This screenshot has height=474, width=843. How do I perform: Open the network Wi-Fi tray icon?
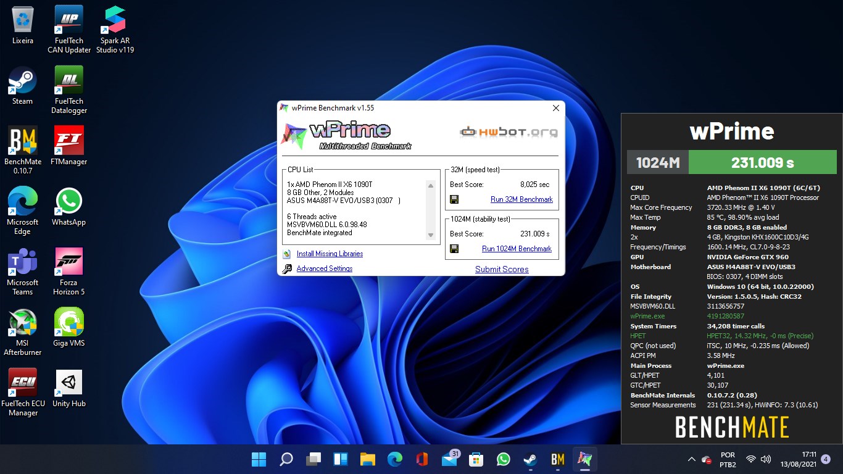tap(751, 459)
